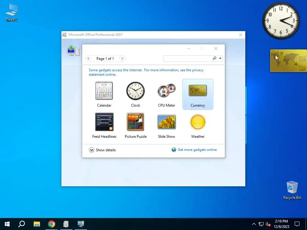The width and height of the screenshot is (307, 230).
Task: Close the gadget gallery window
Action: [216, 49]
